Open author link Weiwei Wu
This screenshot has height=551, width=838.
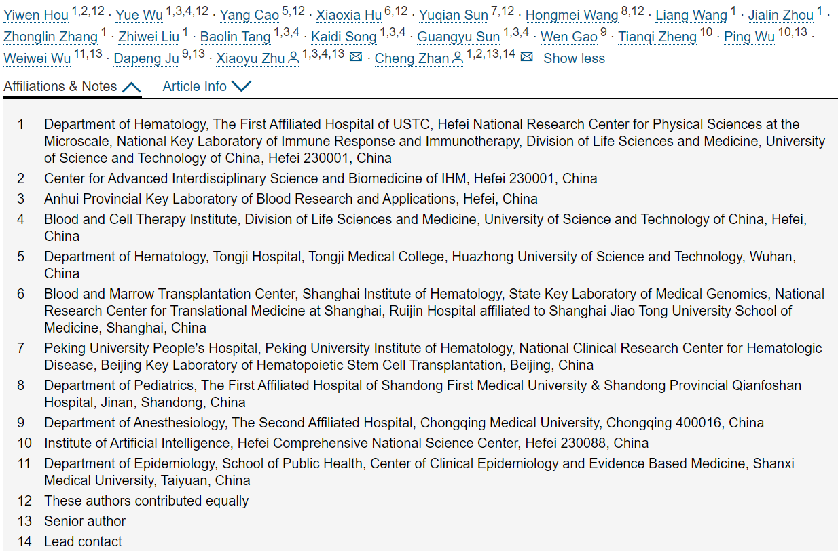click(x=37, y=58)
